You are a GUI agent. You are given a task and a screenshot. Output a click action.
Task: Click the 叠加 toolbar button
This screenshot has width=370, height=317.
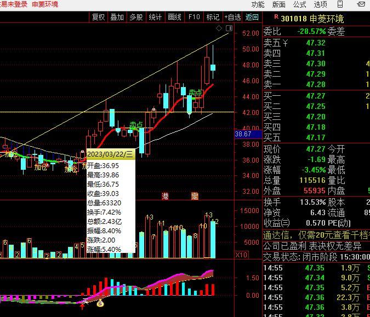(117, 17)
